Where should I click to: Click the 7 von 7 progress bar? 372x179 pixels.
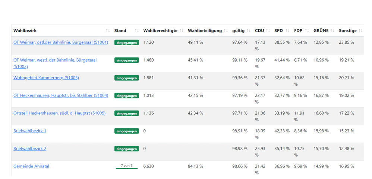click(x=127, y=166)
